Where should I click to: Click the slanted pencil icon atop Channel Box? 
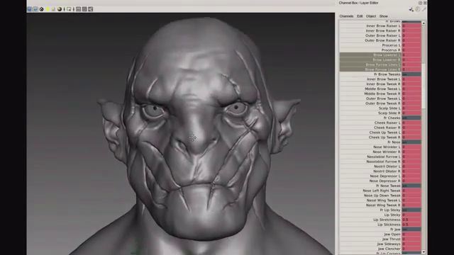(424, 9)
